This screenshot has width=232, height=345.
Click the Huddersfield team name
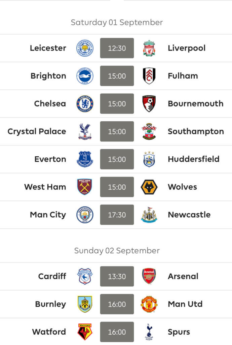[194, 159]
